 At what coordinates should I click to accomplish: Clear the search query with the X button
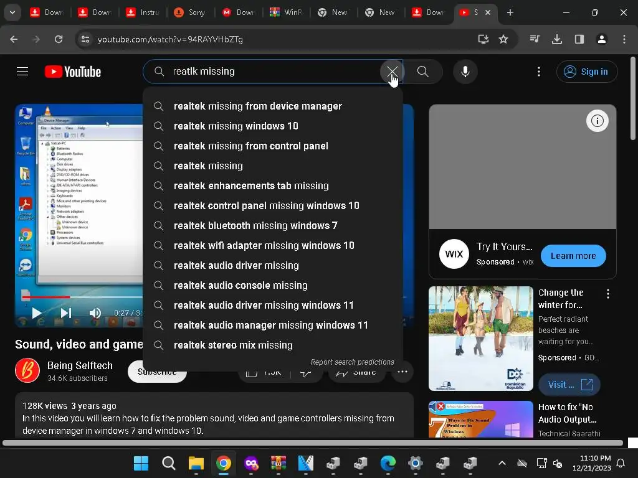(392, 72)
